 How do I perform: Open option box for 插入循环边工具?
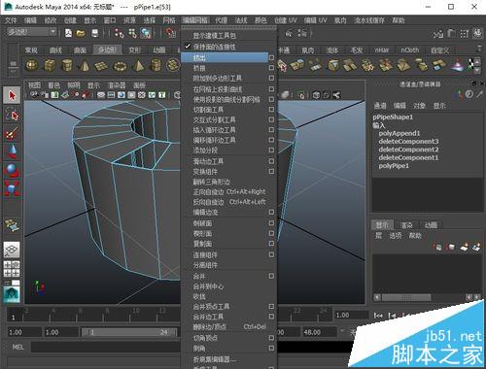pos(271,130)
